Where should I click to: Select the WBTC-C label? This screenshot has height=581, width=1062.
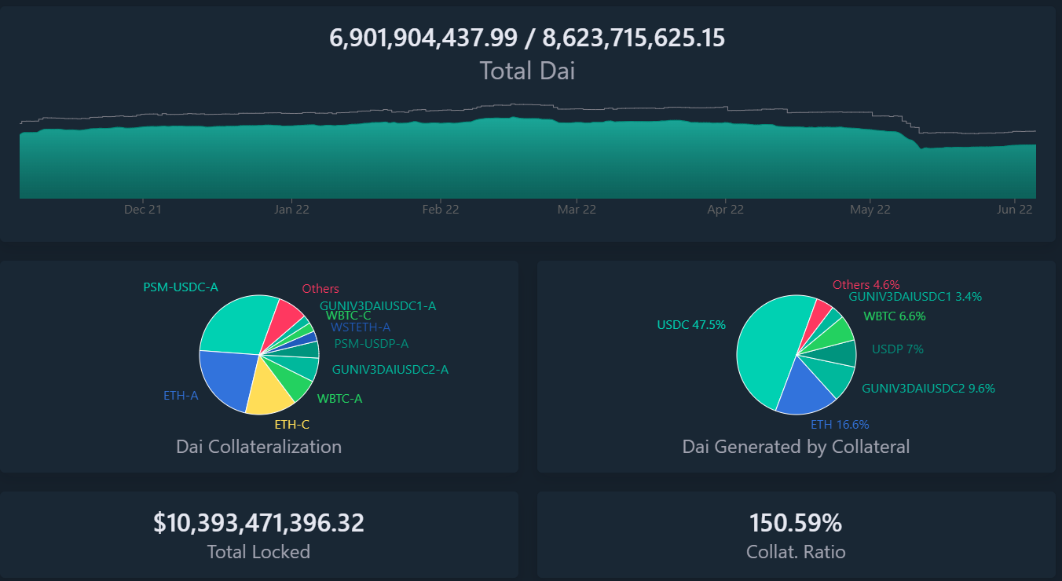click(x=349, y=316)
